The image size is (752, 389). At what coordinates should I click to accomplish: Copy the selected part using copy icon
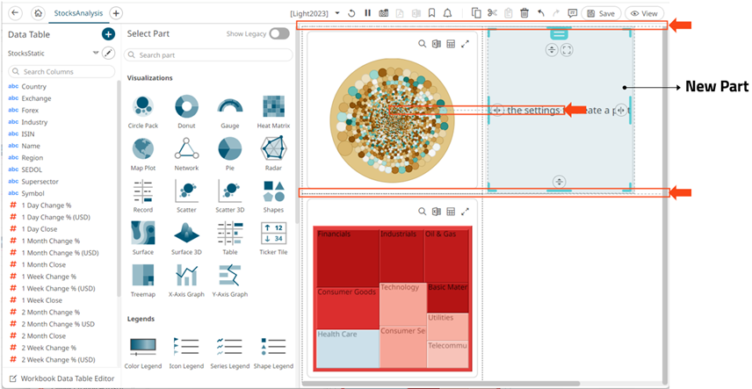[476, 13]
